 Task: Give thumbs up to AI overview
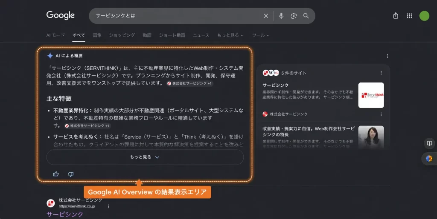tap(56, 174)
